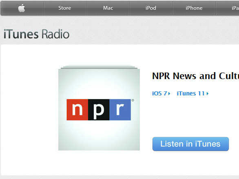Click the iTunes Radio page heading

[x=36, y=34]
